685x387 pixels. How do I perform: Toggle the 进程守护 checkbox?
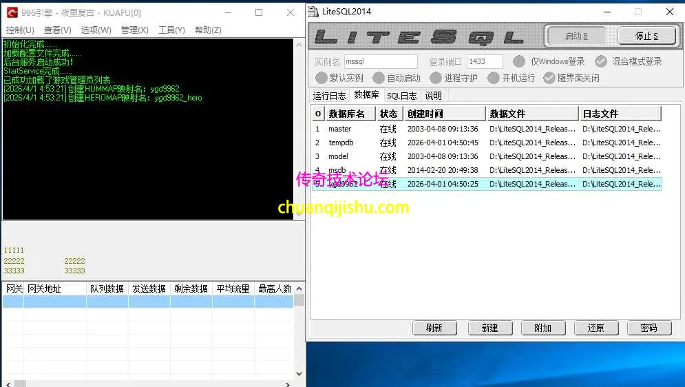point(436,78)
